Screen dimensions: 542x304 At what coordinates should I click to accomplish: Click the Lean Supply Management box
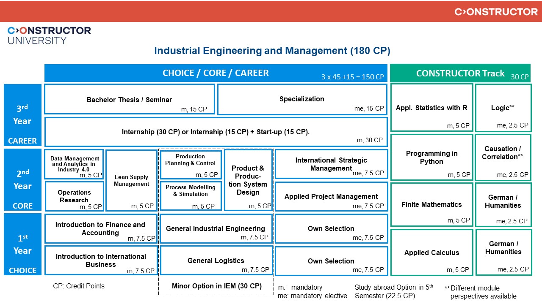click(131, 180)
